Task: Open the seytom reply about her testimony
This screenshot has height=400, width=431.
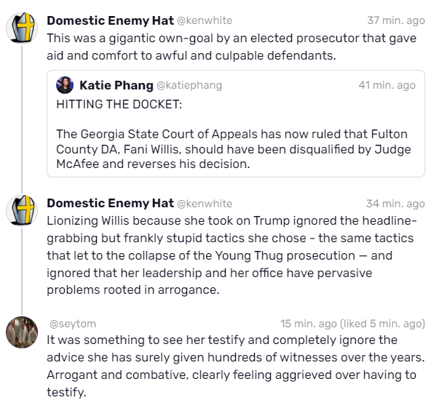Action: coord(236,367)
